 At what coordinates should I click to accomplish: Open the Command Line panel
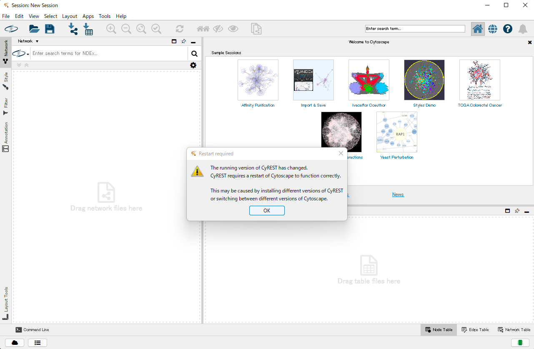coord(33,330)
